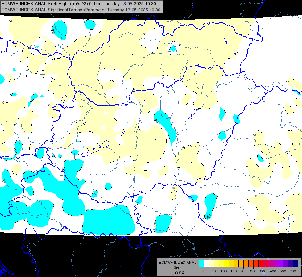This screenshot has height=277, width=302.
Task: Click the Sreh label in the legend
Action: [x=178, y=267]
